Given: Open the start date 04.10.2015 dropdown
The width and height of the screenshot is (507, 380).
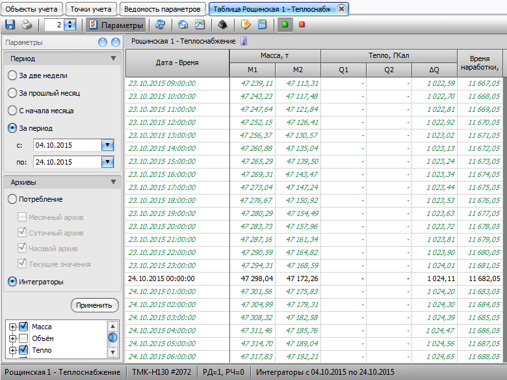Looking at the screenshot, I should [107, 145].
